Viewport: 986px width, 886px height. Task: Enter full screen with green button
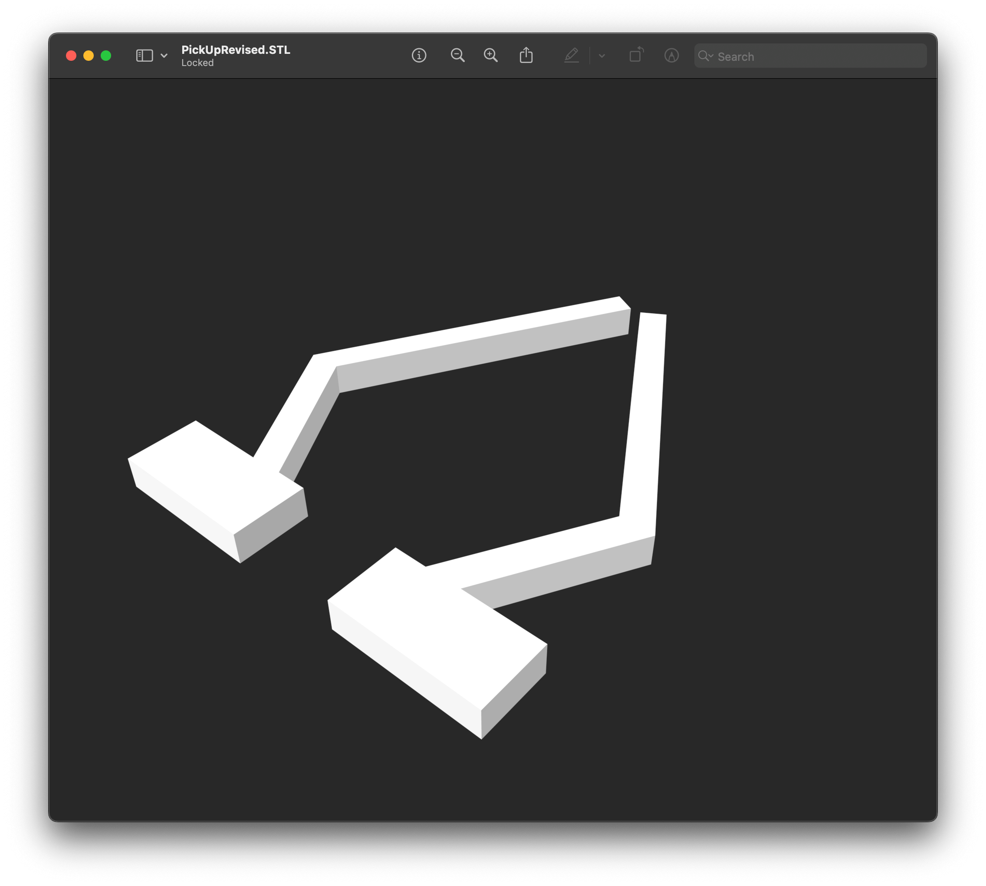(x=106, y=56)
